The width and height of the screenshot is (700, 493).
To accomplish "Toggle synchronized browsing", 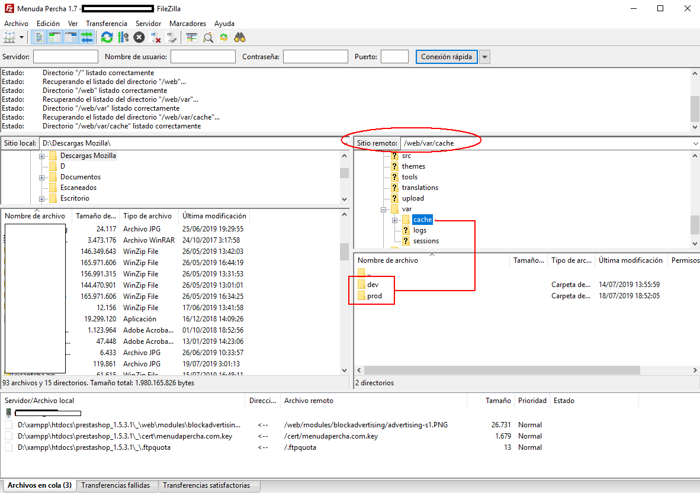I will click(x=224, y=37).
